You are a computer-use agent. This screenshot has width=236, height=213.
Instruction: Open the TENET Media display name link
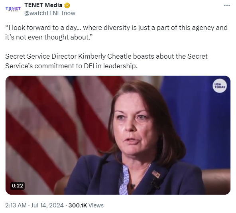(43, 5)
